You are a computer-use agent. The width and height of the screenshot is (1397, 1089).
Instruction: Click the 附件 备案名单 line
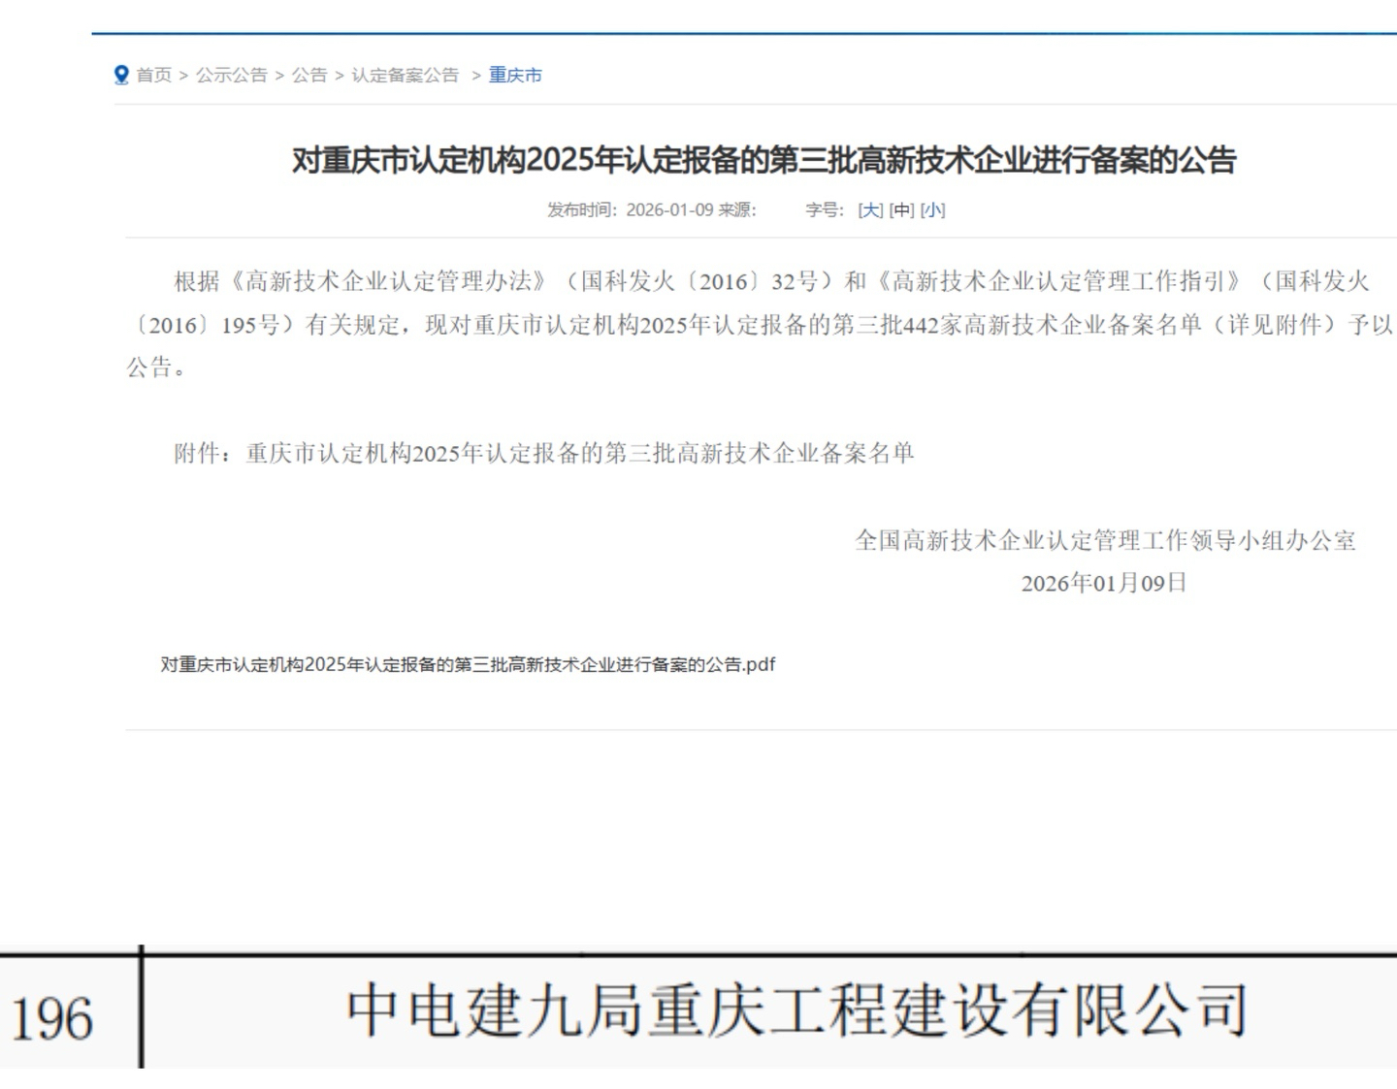tap(543, 453)
